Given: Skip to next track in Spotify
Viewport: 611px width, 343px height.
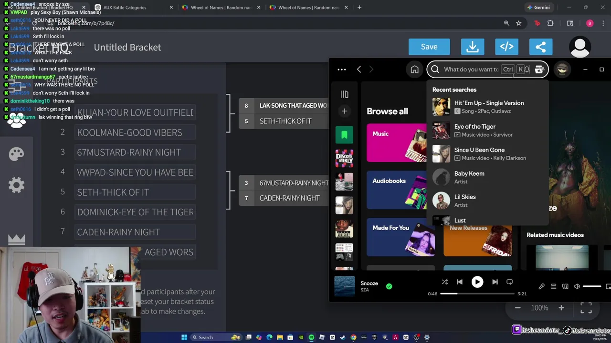Looking at the screenshot, I should click(x=495, y=282).
